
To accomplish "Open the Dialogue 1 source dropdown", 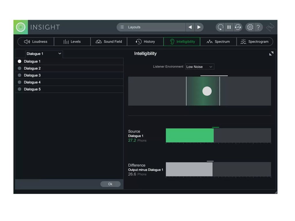I will click(x=44, y=54).
